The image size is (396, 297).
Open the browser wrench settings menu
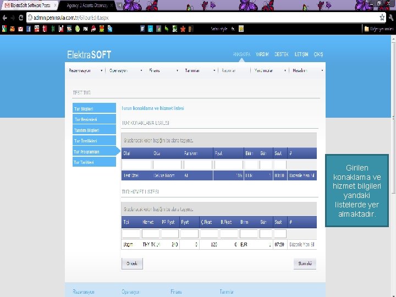(x=391, y=18)
